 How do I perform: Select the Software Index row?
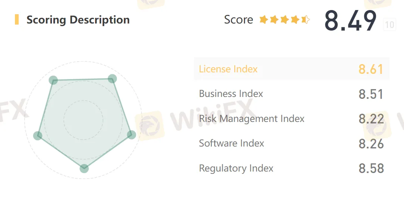(x=292, y=143)
